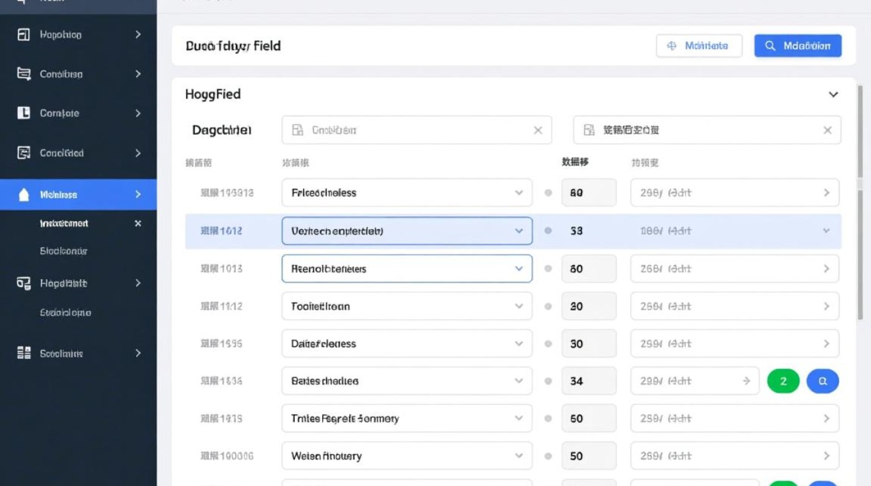Click the 30 field in Tooitetthoon row
871x486 pixels.
[x=588, y=307]
